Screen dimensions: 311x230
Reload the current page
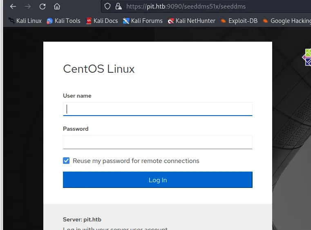point(43,7)
